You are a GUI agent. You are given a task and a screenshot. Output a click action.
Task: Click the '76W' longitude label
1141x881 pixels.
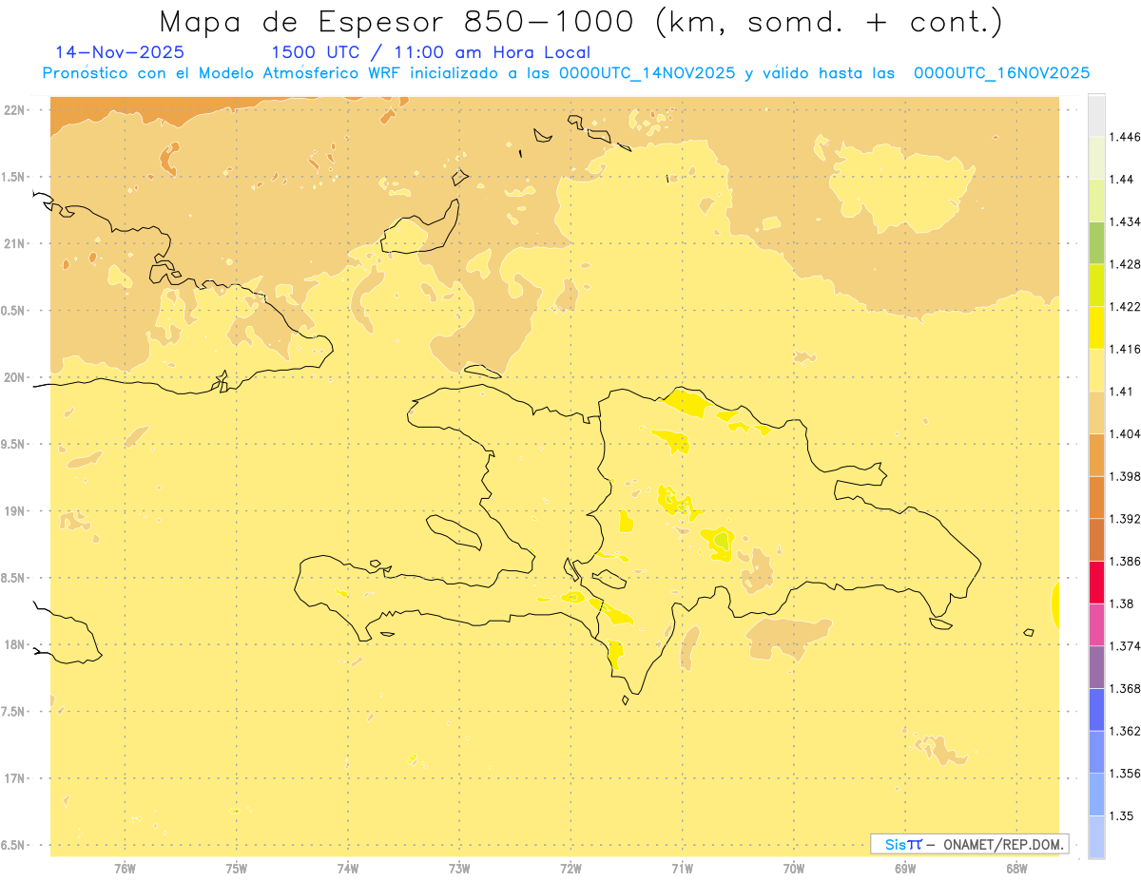click(125, 869)
